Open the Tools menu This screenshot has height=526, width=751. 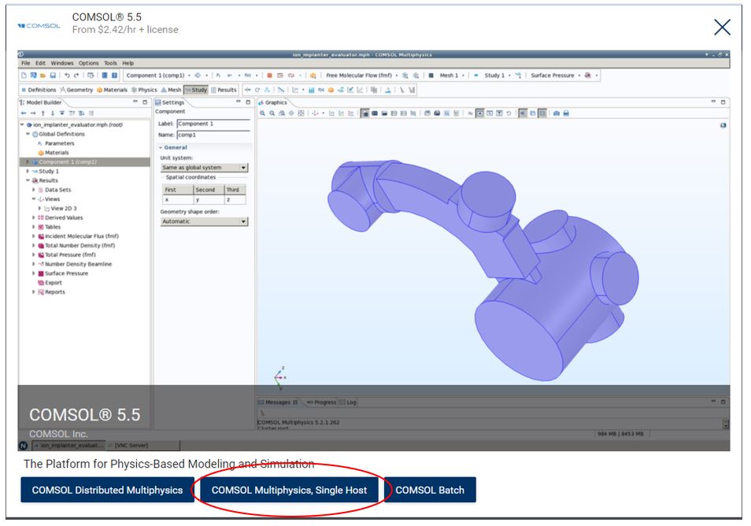click(111, 63)
